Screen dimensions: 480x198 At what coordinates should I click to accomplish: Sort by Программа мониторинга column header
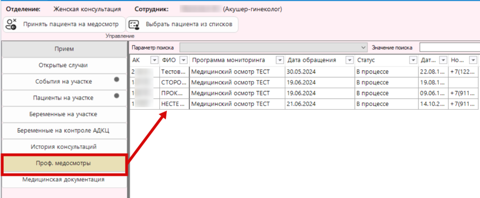click(228, 60)
